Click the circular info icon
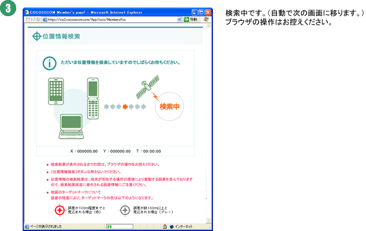 click(x=50, y=63)
